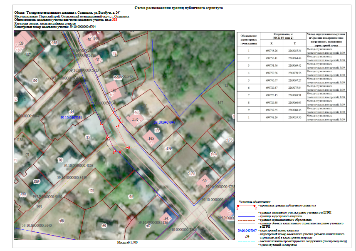The height and width of the screenshot is (251, 356).
Task: Click the "Обозначение характерных точек границ" table header
Action: pyautogui.click(x=249, y=40)
